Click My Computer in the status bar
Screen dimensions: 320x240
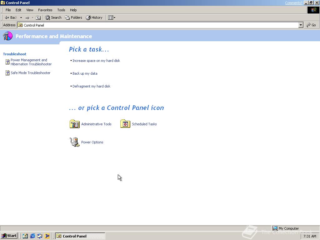tap(288, 228)
